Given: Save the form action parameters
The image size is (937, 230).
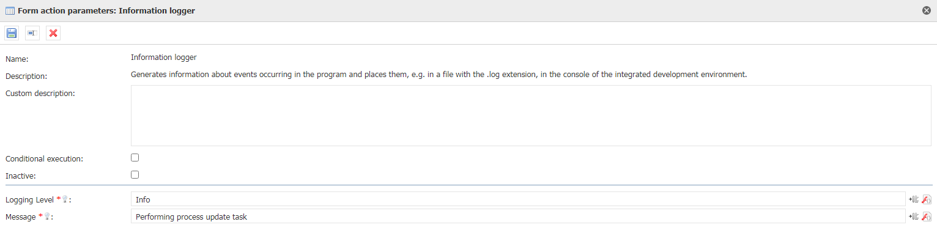Looking at the screenshot, I should coord(12,33).
